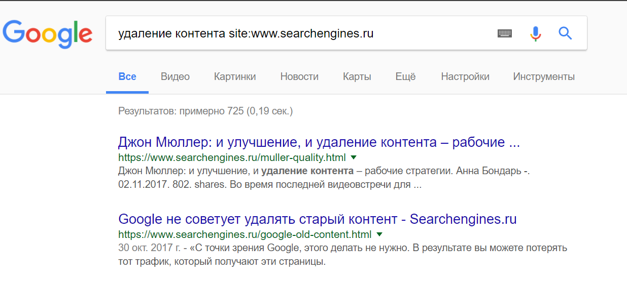Screen dimensions: 627x282
Task: Expand dropdown arrow beside the muller-quality.html URL
Action: point(354,157)
